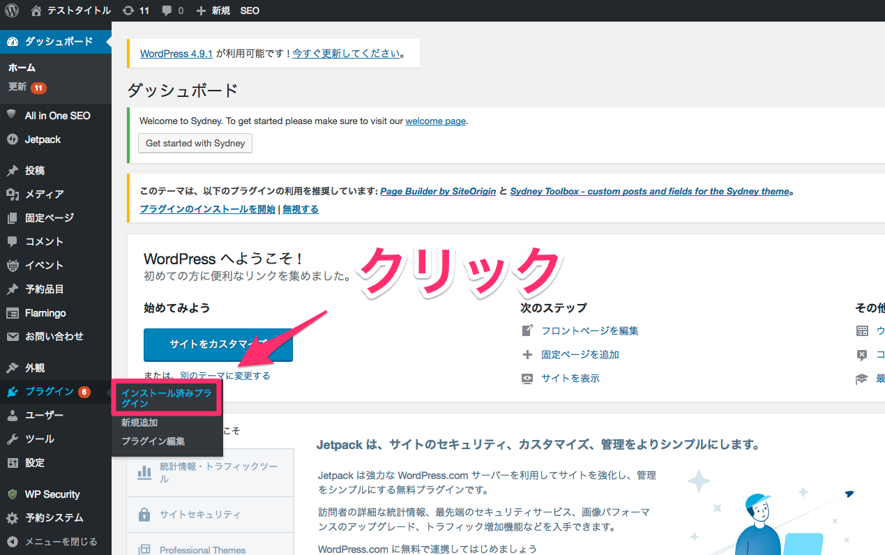Click the edit icon beside フロントページを編集
Viewport: 885px width, 555px height.
click(527, 330)
